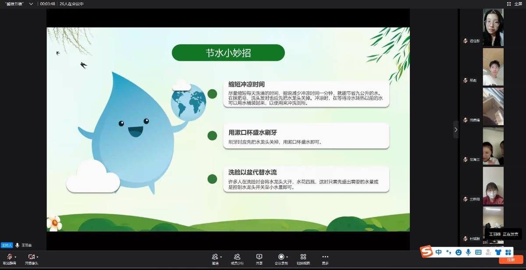
Task: Click the 共享 screen share icon
Action: click(259, 256)
